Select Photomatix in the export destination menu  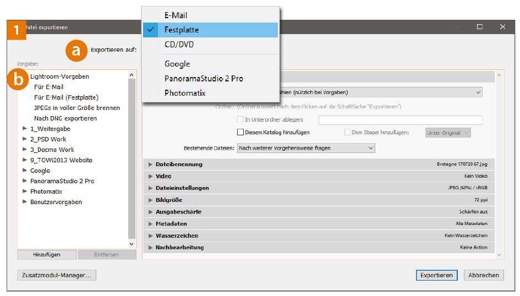(185, 93)
